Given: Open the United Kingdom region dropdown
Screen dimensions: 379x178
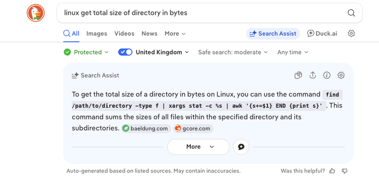Looking at the screenshot, I should [x=162, y=52].
